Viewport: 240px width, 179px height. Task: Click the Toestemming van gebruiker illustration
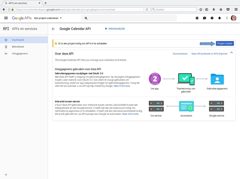[186, 79]
